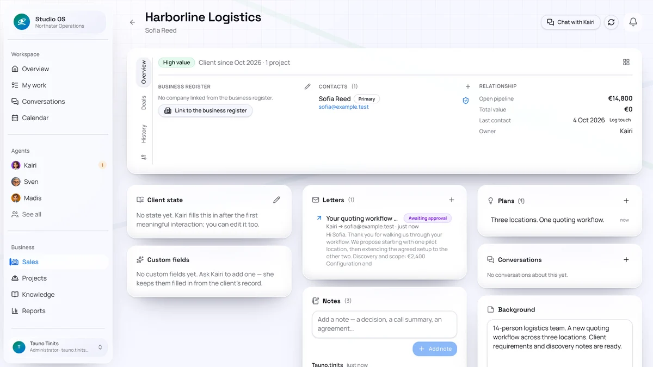653x367 pixels.
Task: Switch to the History vertical tab
Action: click(144, 134)
